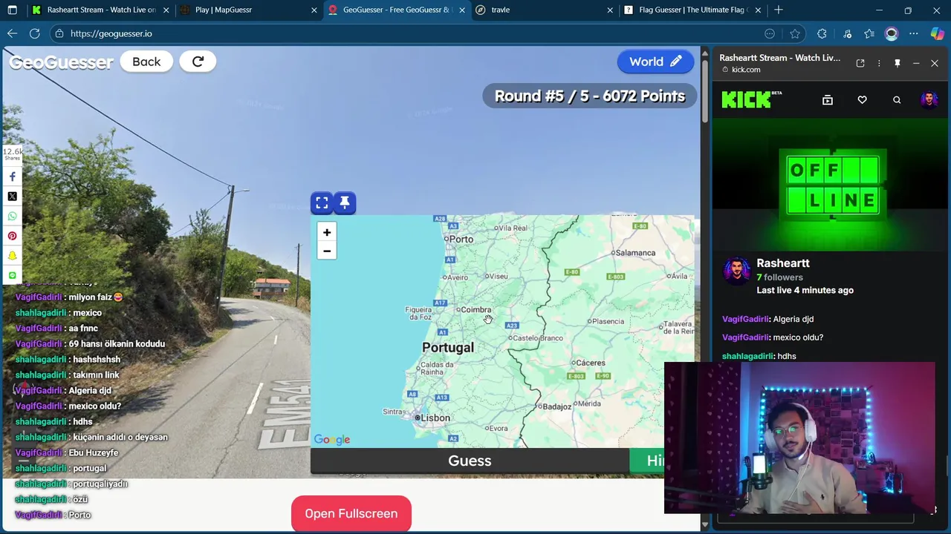Zoom out on the guess map
The height and width of the screenshot is (534, 951).
[x=327, y=251]
